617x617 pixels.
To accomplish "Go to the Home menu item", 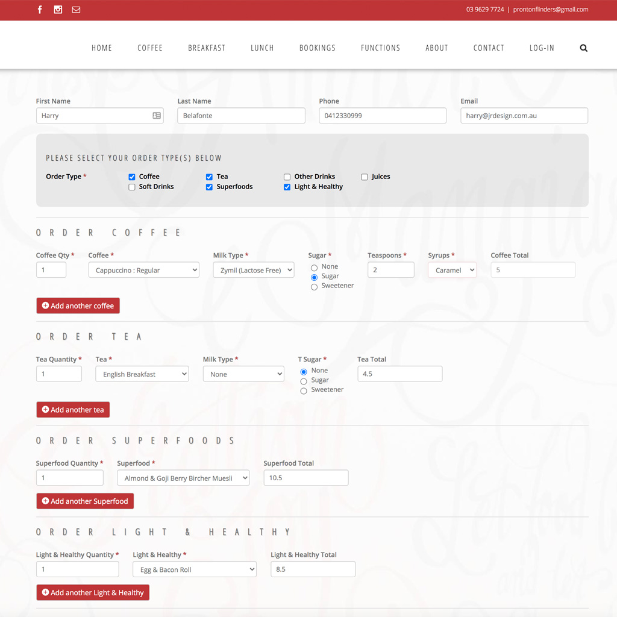I will coord(102,48).
